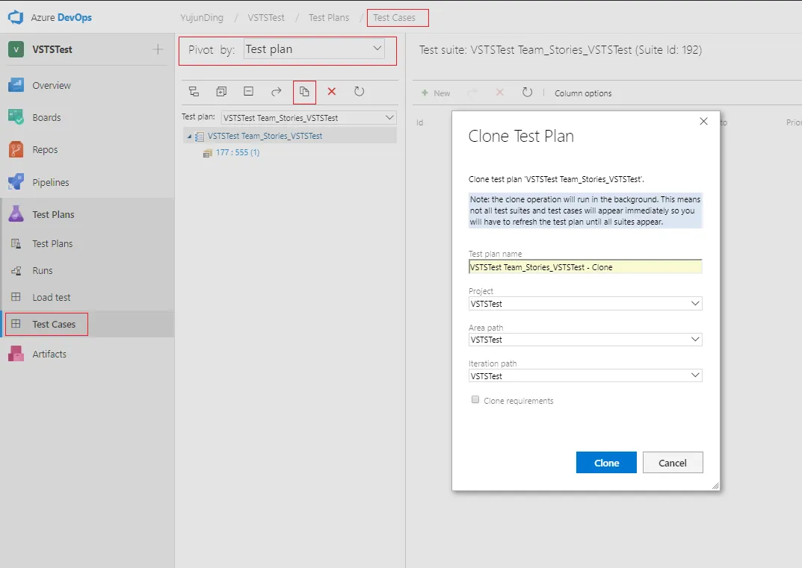This screenshot has width=802, height=568.
Task: Open the VSTSTest project avatar
Action: pyautogui.click(x=16, y=49)
